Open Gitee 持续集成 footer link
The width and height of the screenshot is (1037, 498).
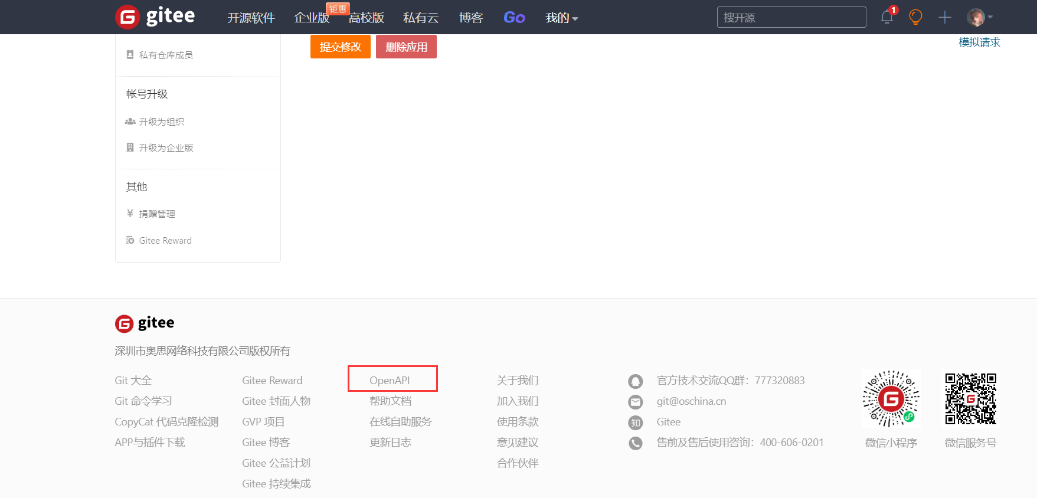(x=276, y=484)
